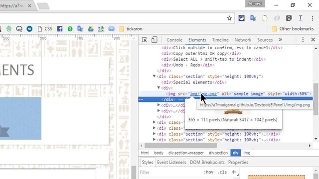Open the Google Translate extension in toolbar
The width and height of the screenshot is (319, 179).
pos(253,18)
